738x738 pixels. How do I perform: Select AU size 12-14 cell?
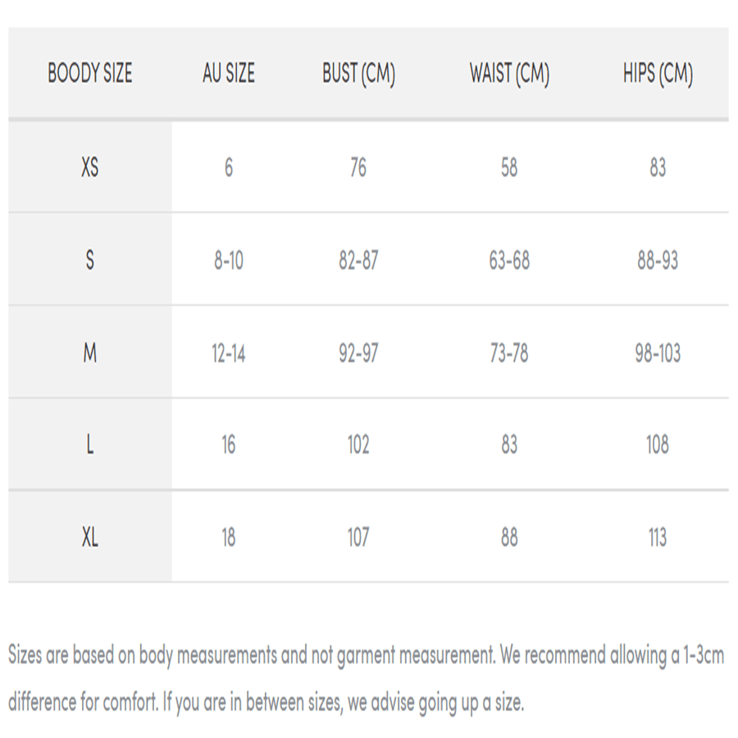(x=229, y=353)
